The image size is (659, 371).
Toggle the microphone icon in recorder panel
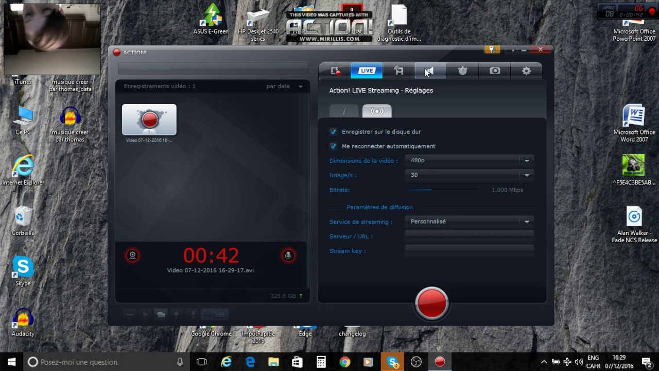[288, 255]
